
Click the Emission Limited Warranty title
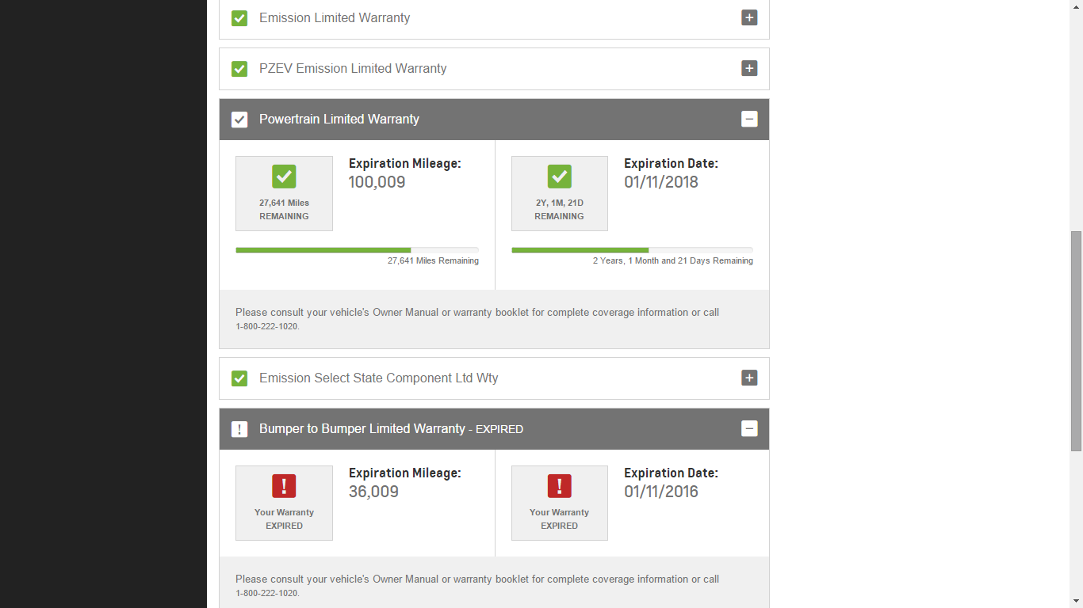click(x=335, y=17)
